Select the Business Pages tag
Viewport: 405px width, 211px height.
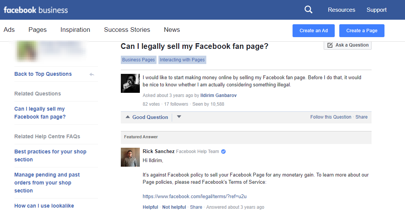(138, 60)
